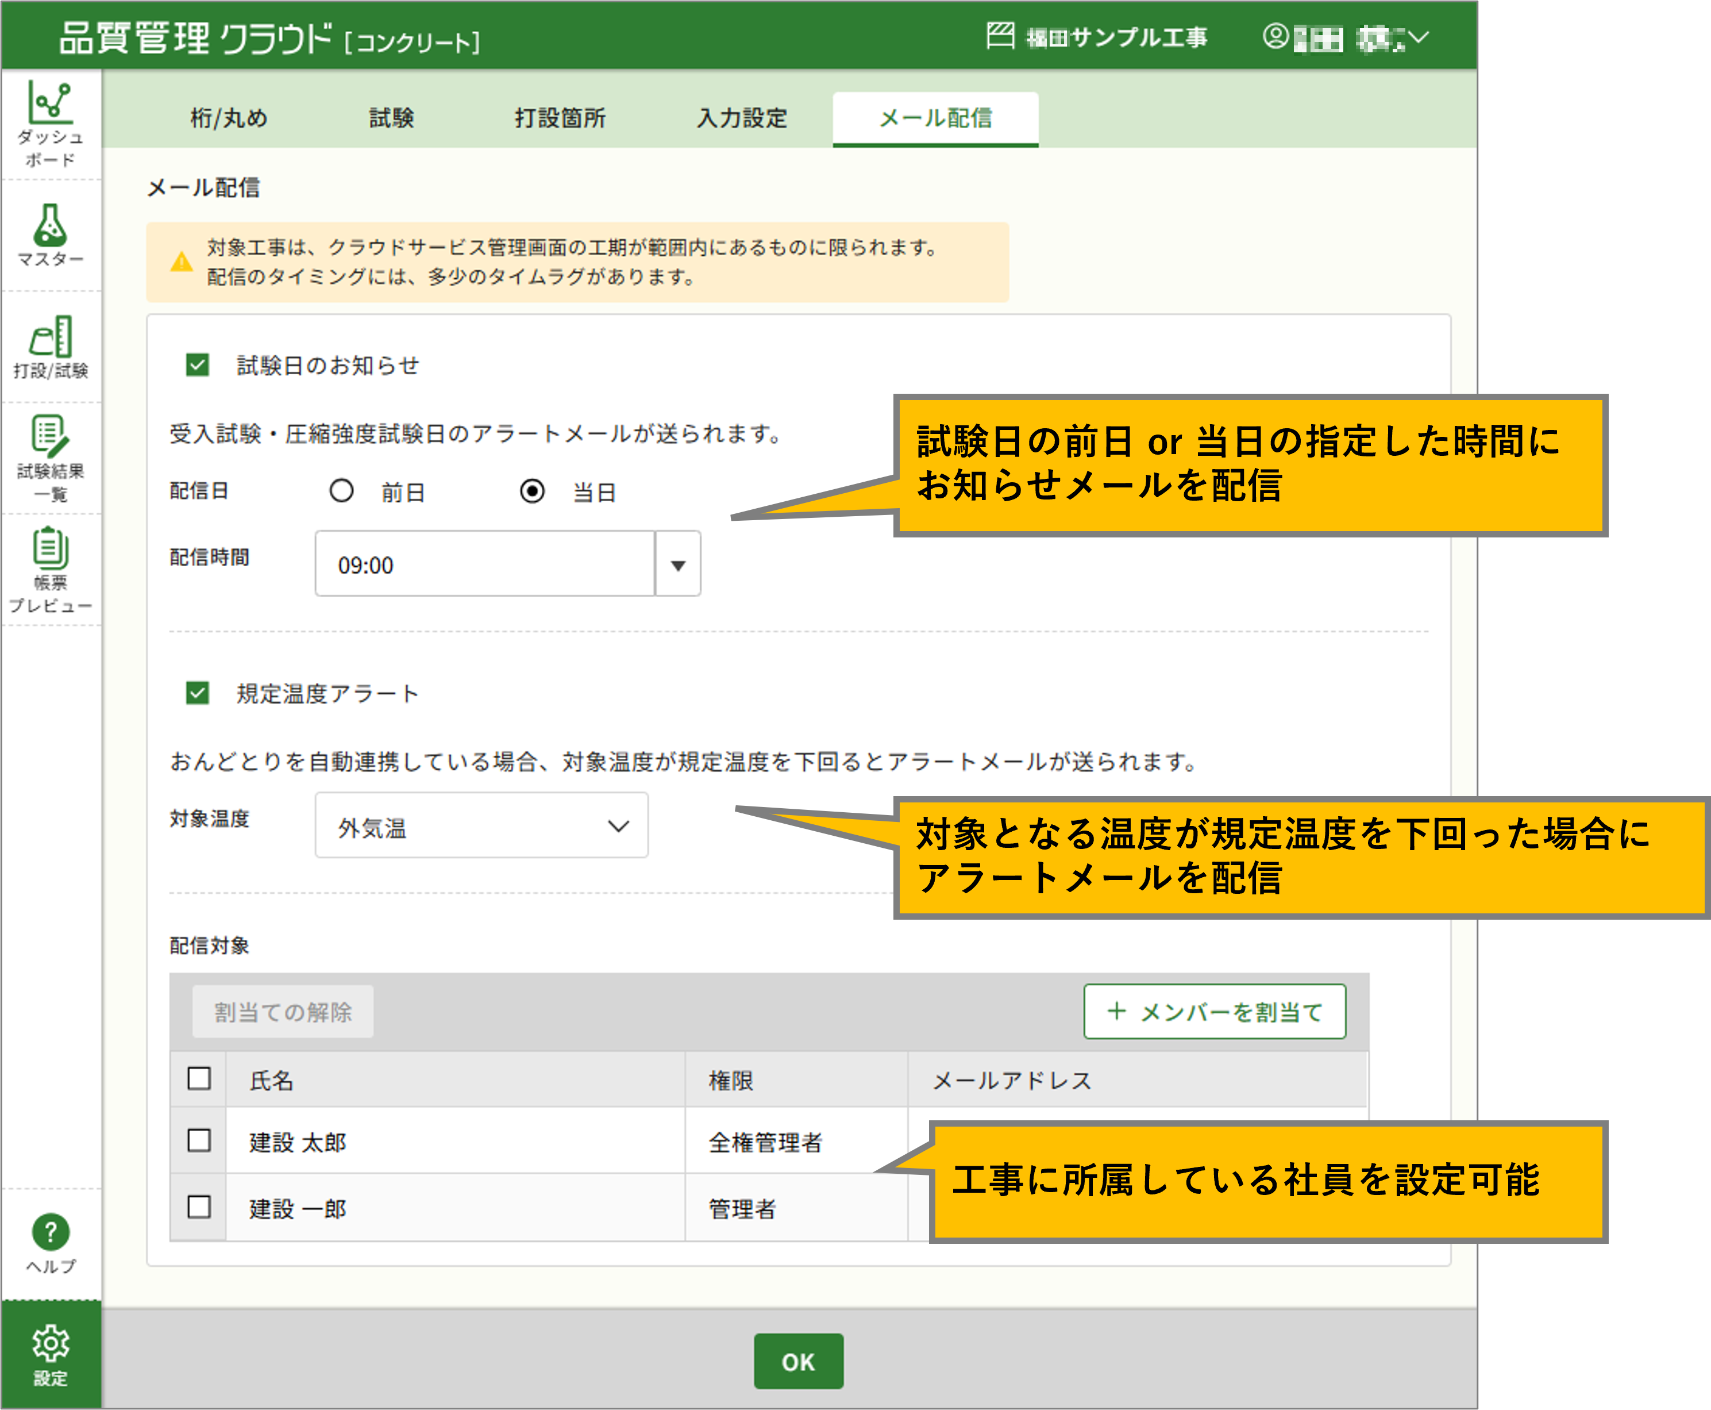Image resolution: width=1711 pixels, height=1410 pixels.
Task: Select the 前日 radio button
Action: click(342, 490)
